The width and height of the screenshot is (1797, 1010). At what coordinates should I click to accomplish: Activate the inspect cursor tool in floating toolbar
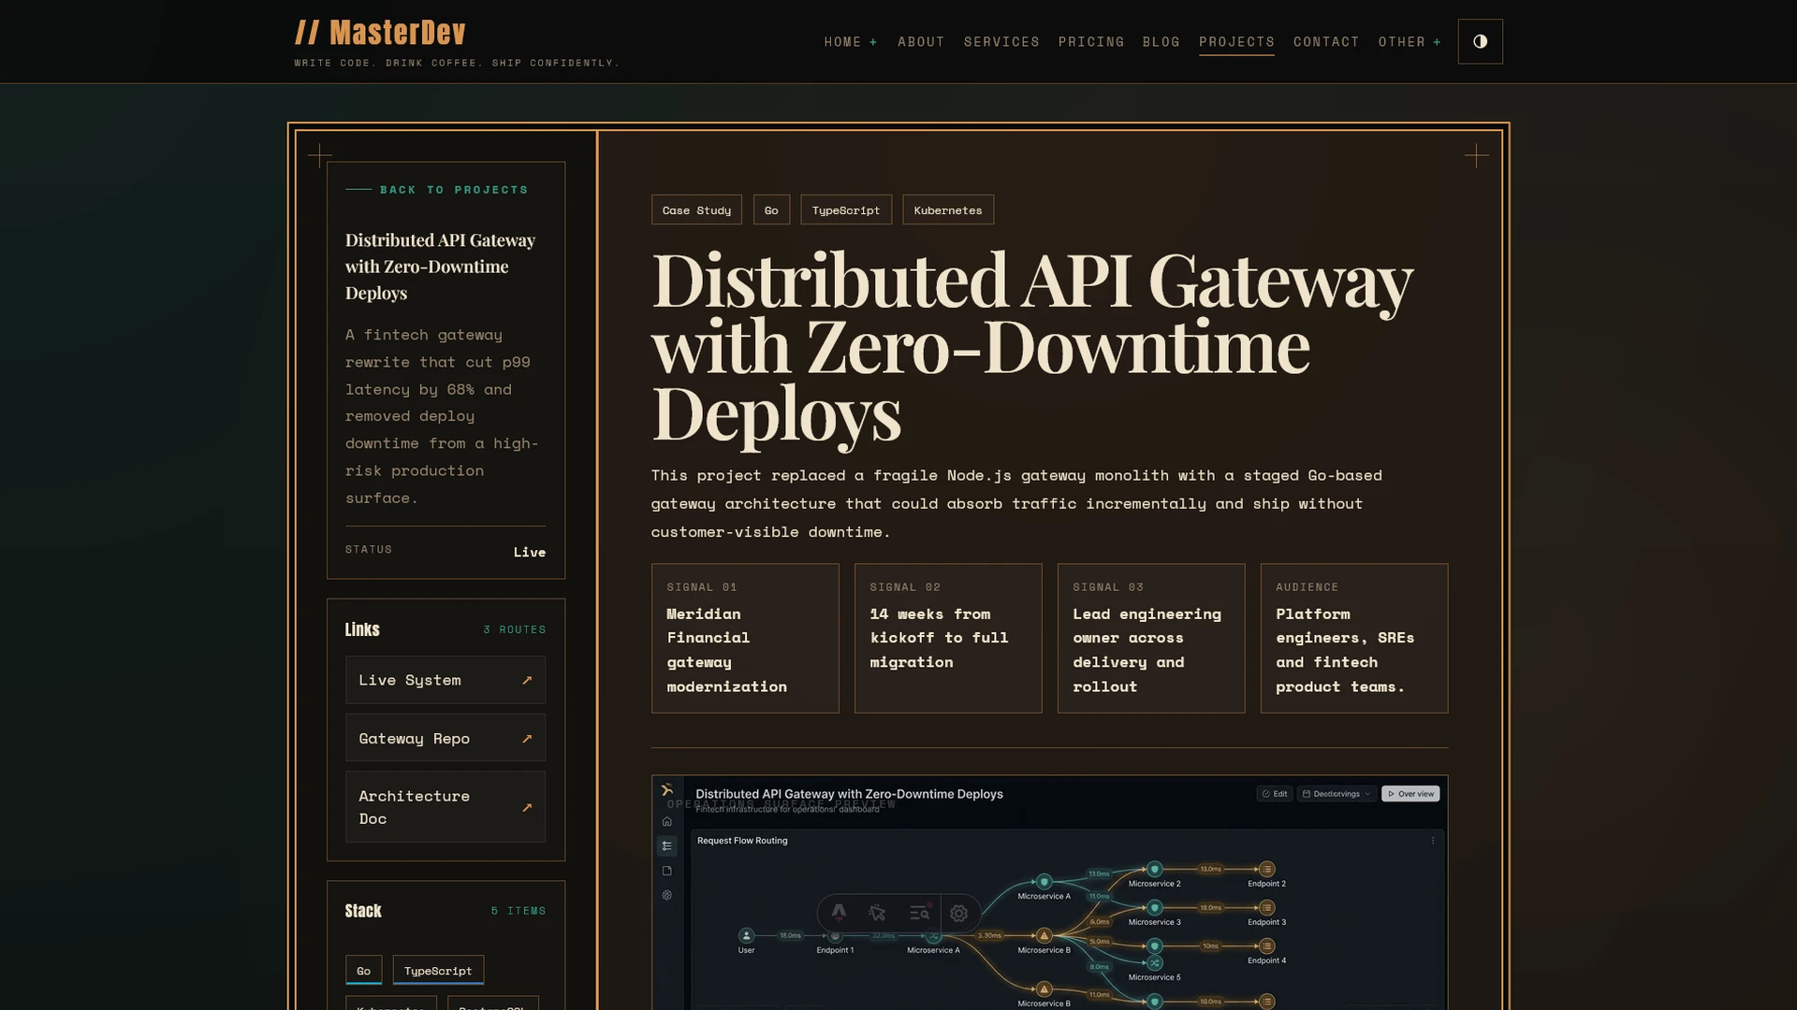(x=877, y=913)
